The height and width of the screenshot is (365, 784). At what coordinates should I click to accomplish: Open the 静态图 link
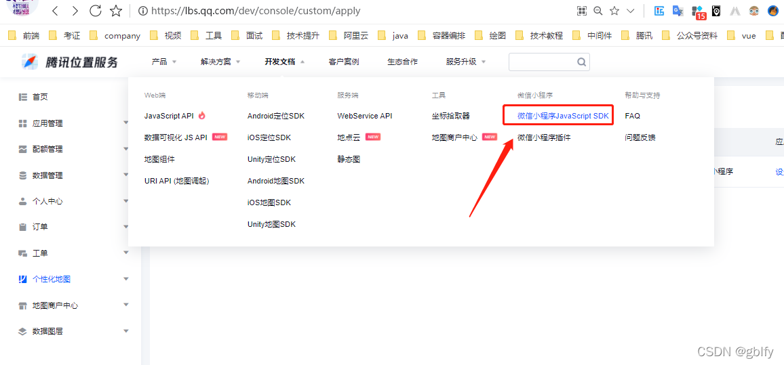click(x=349, y=159)
